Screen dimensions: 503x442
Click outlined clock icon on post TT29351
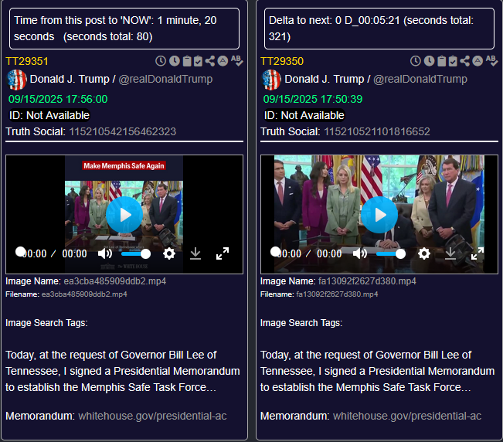(161, 61)
